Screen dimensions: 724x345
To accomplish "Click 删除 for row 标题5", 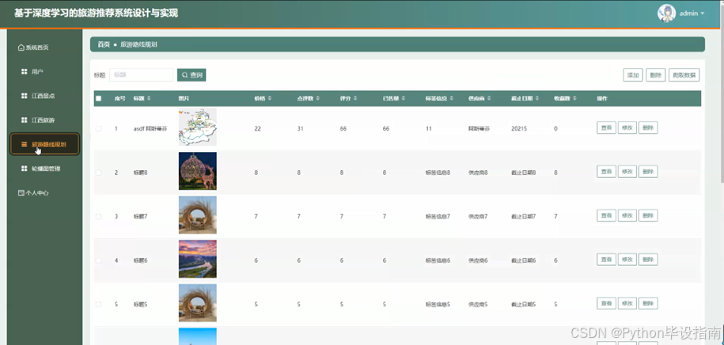I will (648, 303).
